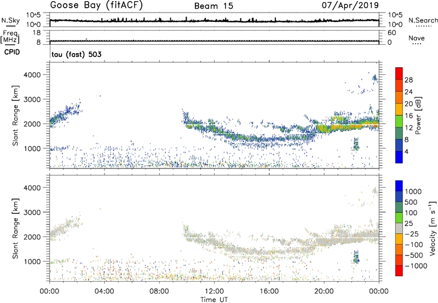
Task: Click 'Slant Range [km]' label of power panel
Action: (15, 115)
